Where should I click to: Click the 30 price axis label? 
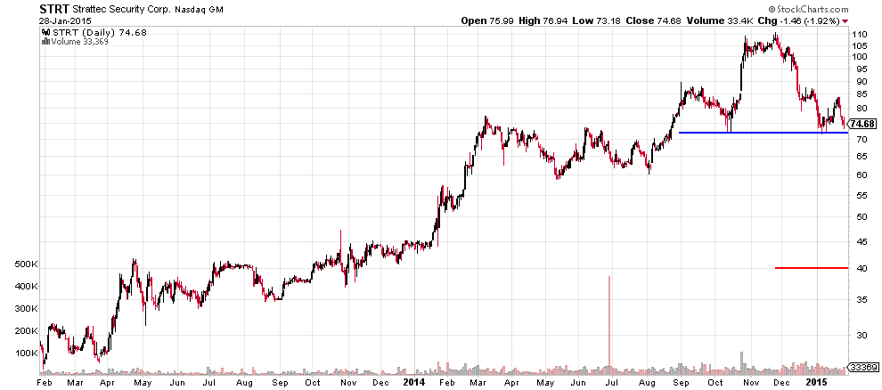[860, 335]
